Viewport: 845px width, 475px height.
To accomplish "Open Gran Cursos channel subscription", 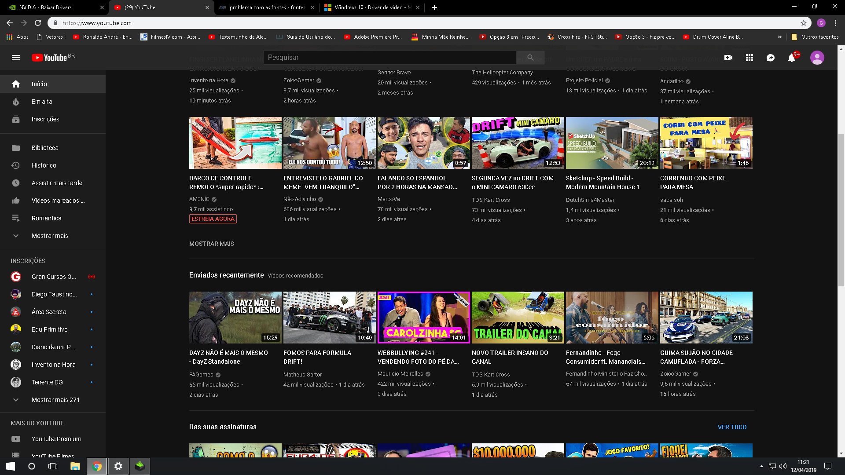I will pyautogui.click(x=53, y=277).
